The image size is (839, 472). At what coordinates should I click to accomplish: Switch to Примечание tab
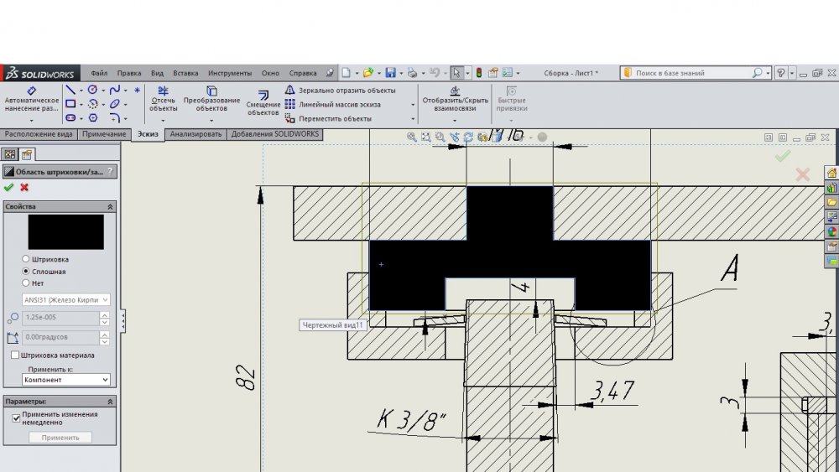[x=104, y=134]
